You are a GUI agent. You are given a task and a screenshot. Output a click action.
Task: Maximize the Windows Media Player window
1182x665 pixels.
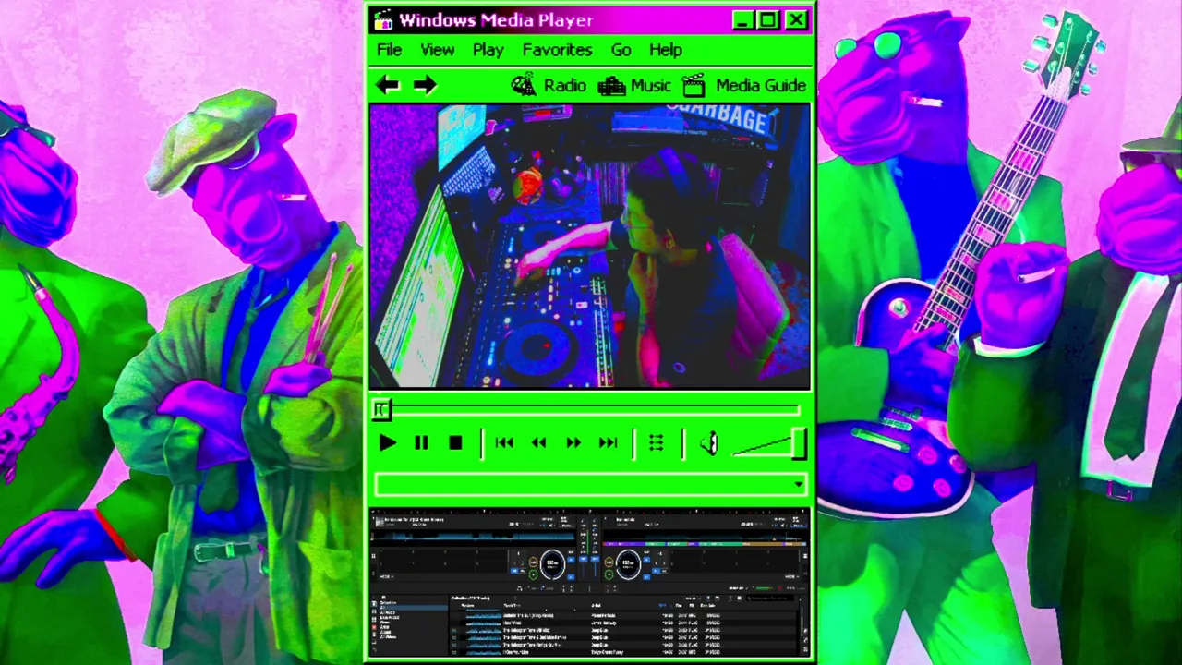[x=769, y=19]
